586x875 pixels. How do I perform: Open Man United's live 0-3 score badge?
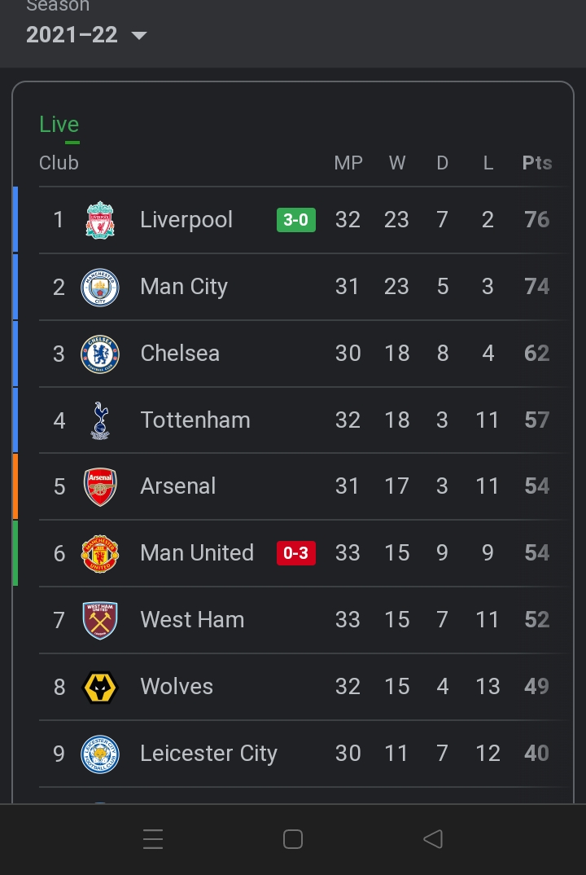[x=296, y=553]
